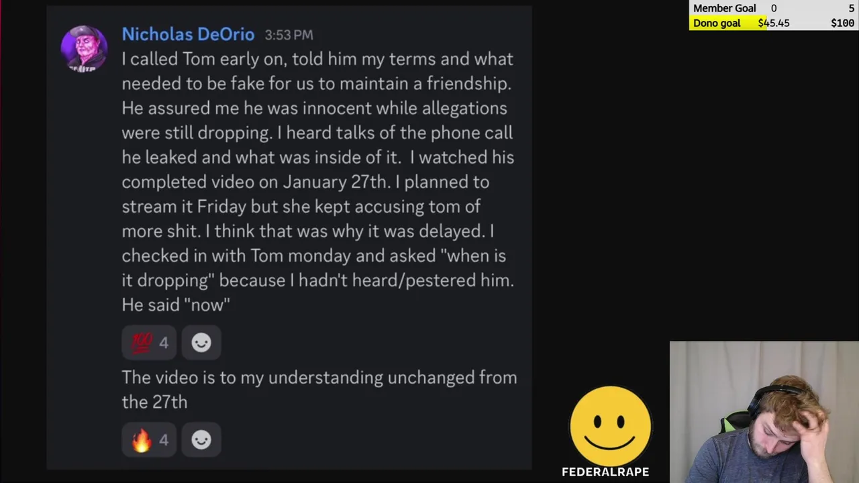Click the message starting "I called Tom early on"
The width and height of the screenshot is (859, 483).
[x=319, y=182]
